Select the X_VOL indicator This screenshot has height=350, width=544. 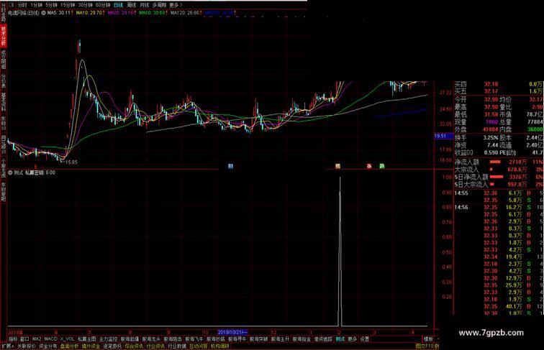click(x=67, y=339)
